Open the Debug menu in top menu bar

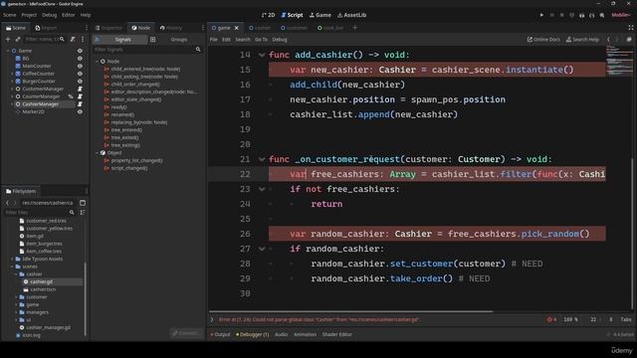[x=49, y=15]
